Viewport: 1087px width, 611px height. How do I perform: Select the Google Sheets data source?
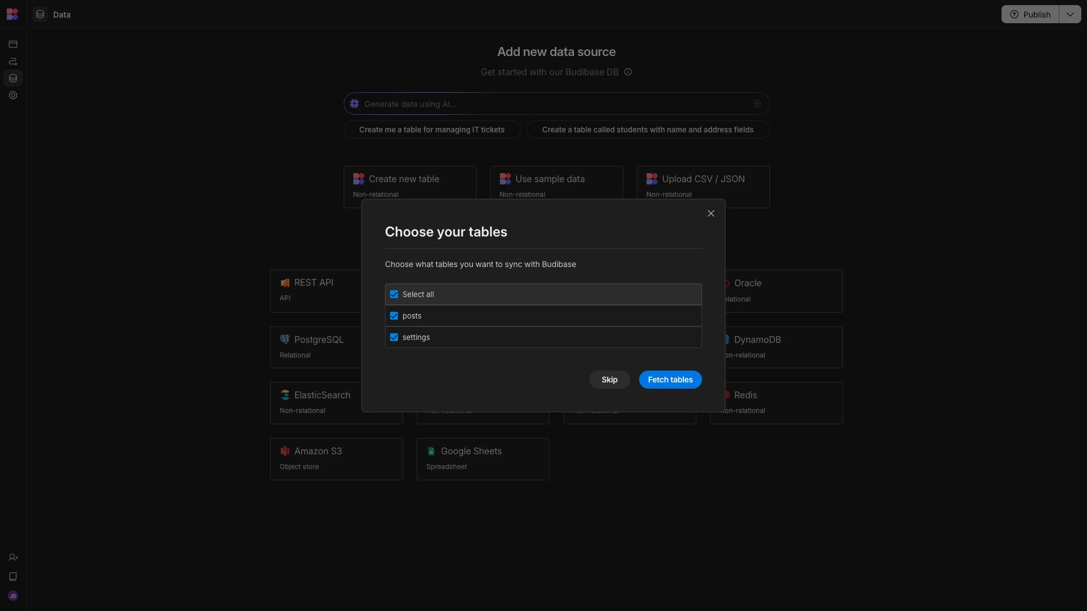click(x=483, y=459)
